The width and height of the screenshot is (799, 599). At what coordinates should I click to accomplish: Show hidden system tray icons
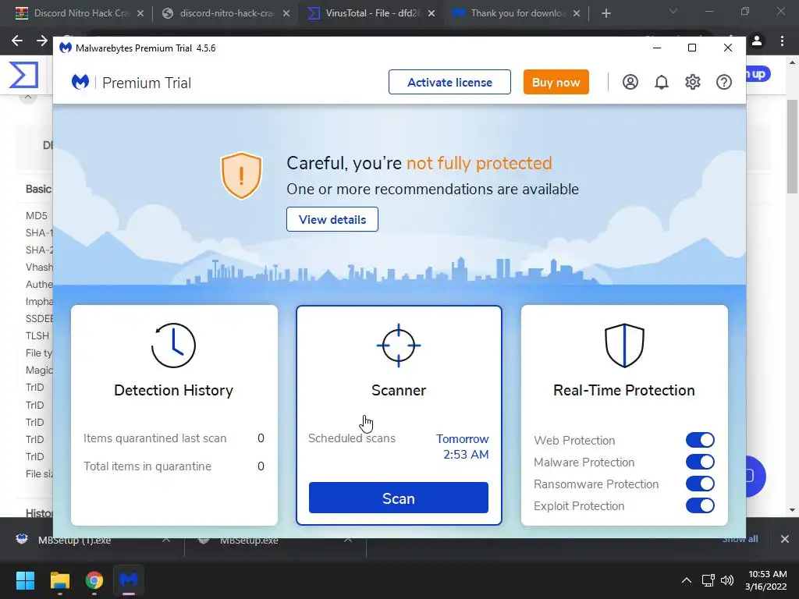tap(687, 580)
